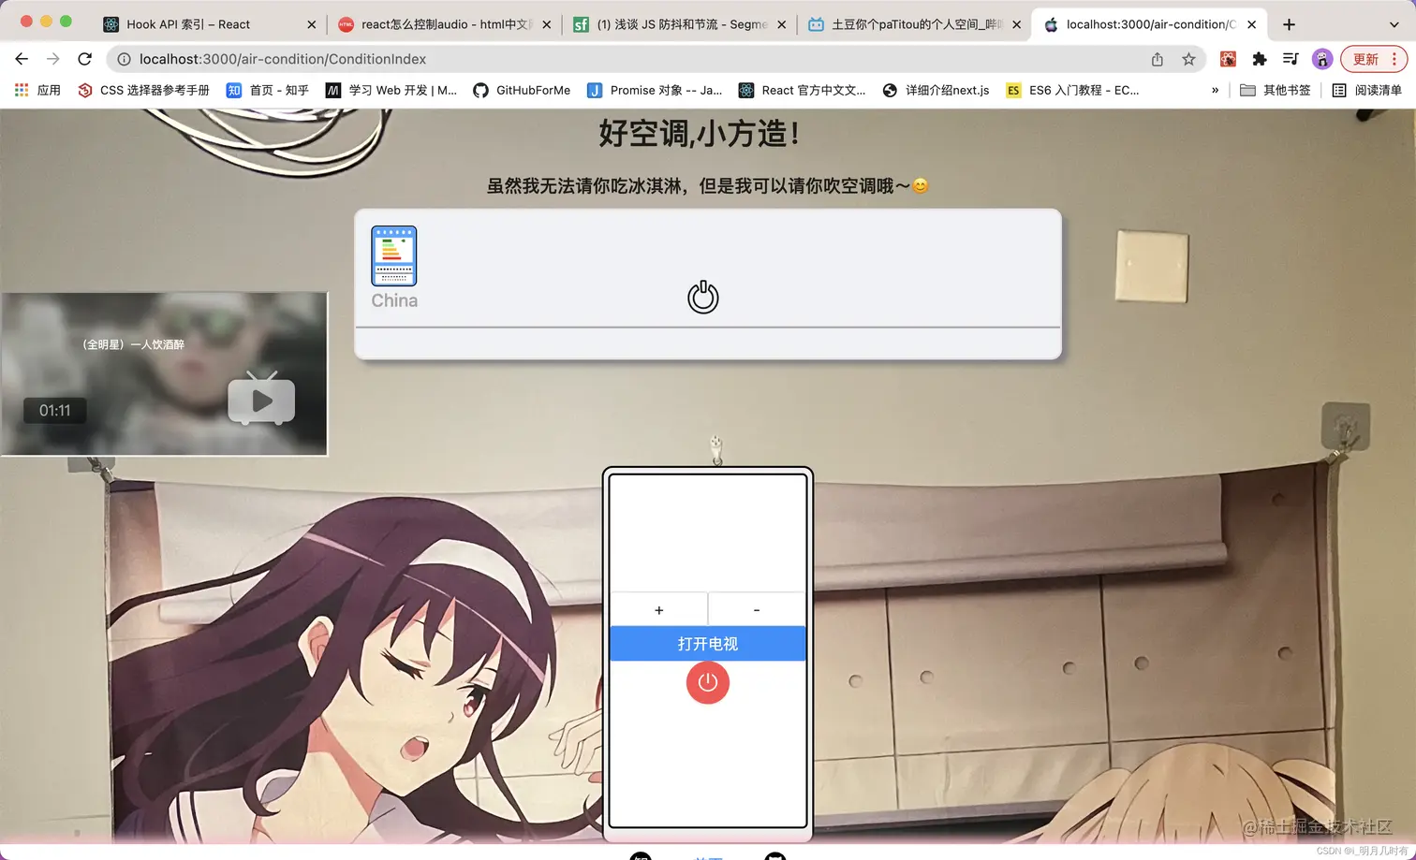Viewport: 1416px width, 860px height.
Task: Close the Hook API 索引 tab
Action: [x=312, y=24]
